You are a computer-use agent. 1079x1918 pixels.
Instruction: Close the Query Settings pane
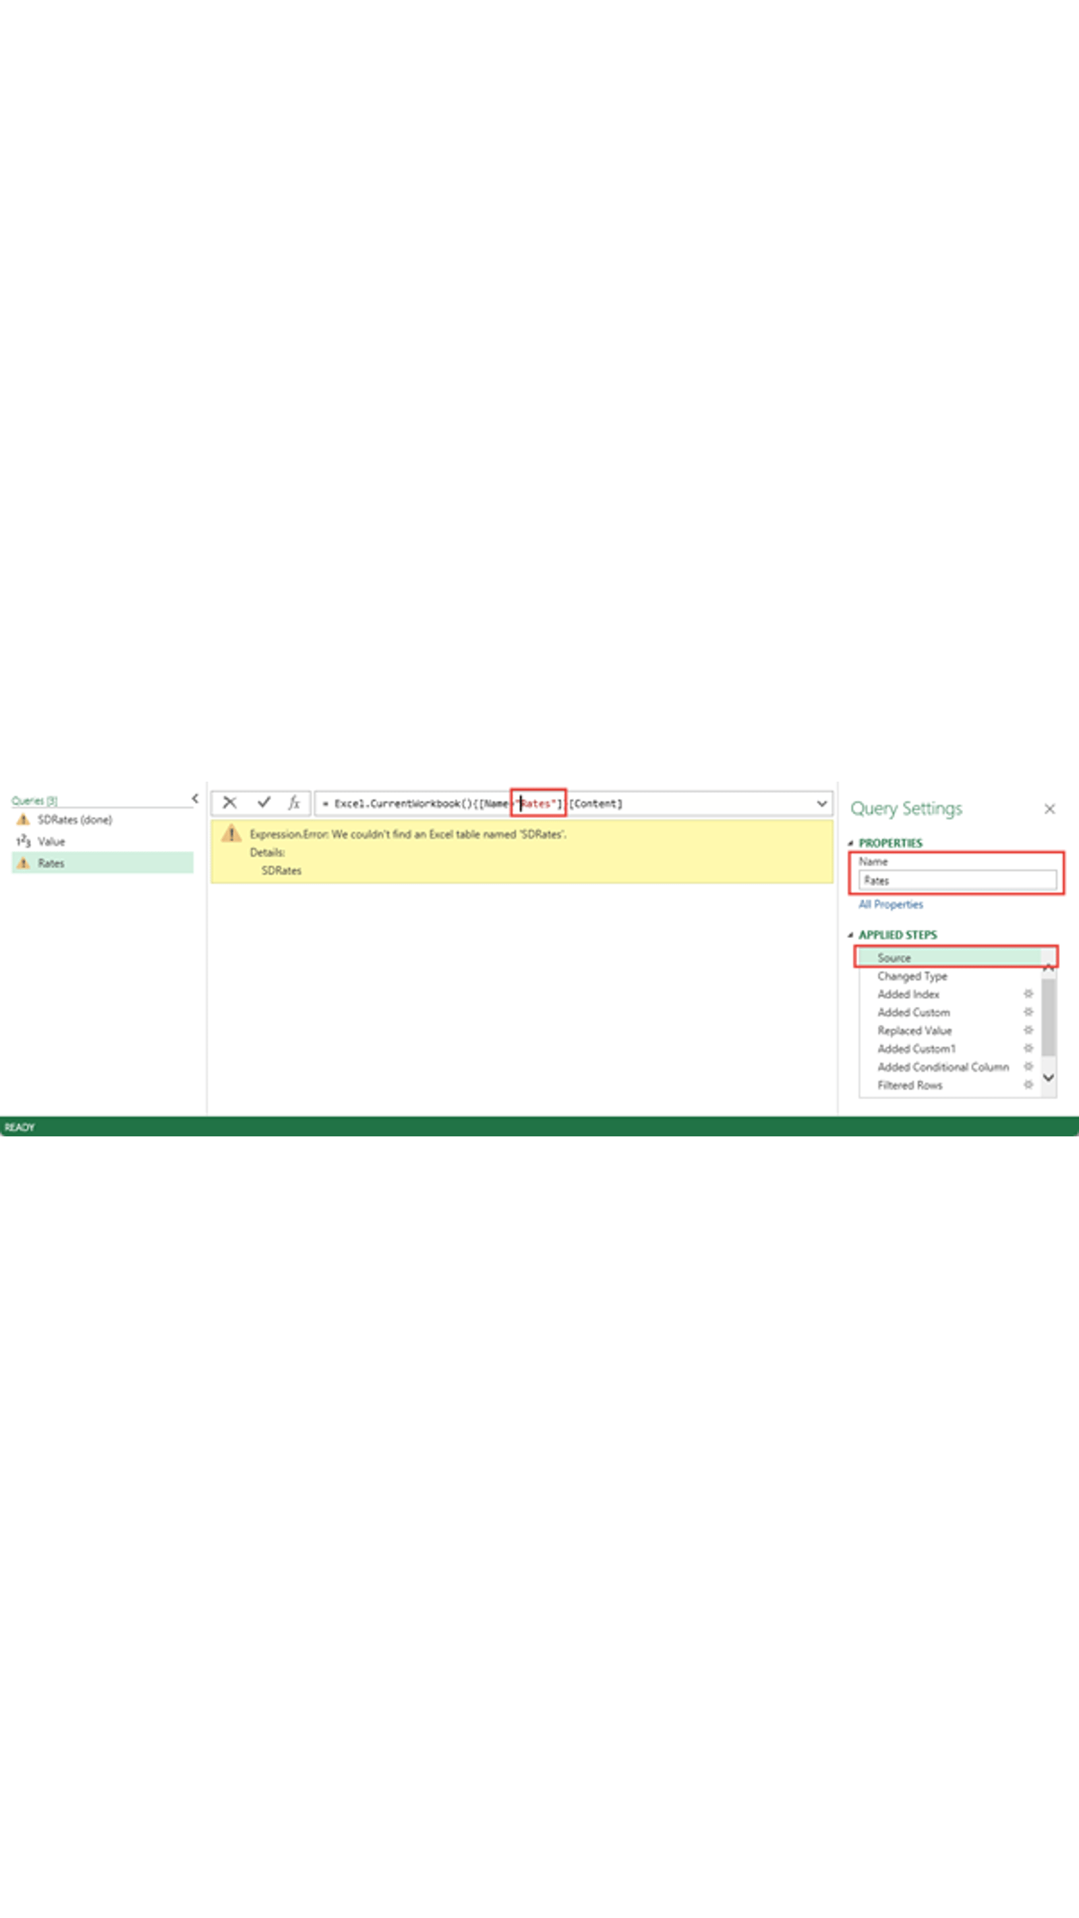pyautogui.click(x=1050, y=809)
